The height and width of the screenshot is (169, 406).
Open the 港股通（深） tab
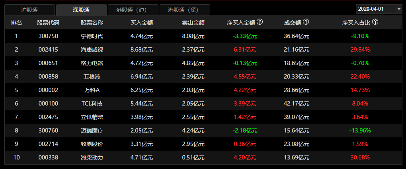[x=185, y=10]
